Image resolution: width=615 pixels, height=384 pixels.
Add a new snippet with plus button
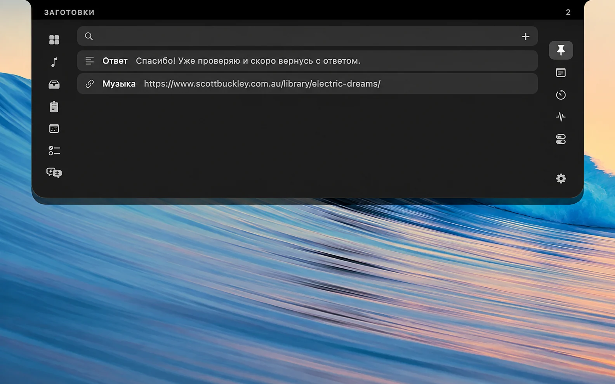pyautogui.click(x=525, y=36)
